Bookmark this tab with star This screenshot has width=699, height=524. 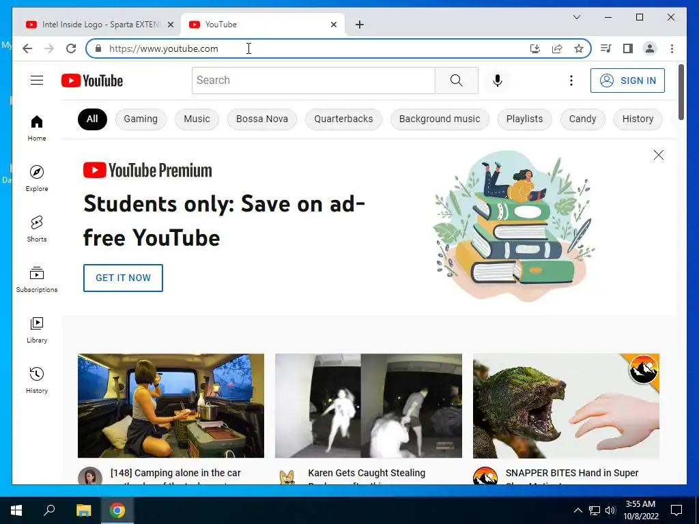[579, 48]
